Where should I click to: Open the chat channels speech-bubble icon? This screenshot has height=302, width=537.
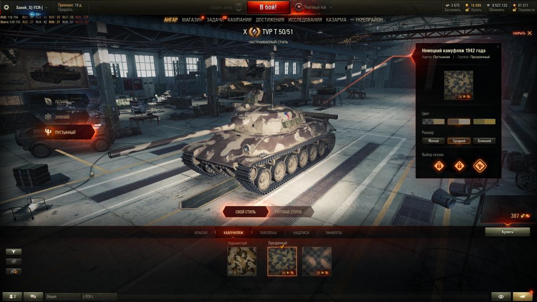pos(33,296)
